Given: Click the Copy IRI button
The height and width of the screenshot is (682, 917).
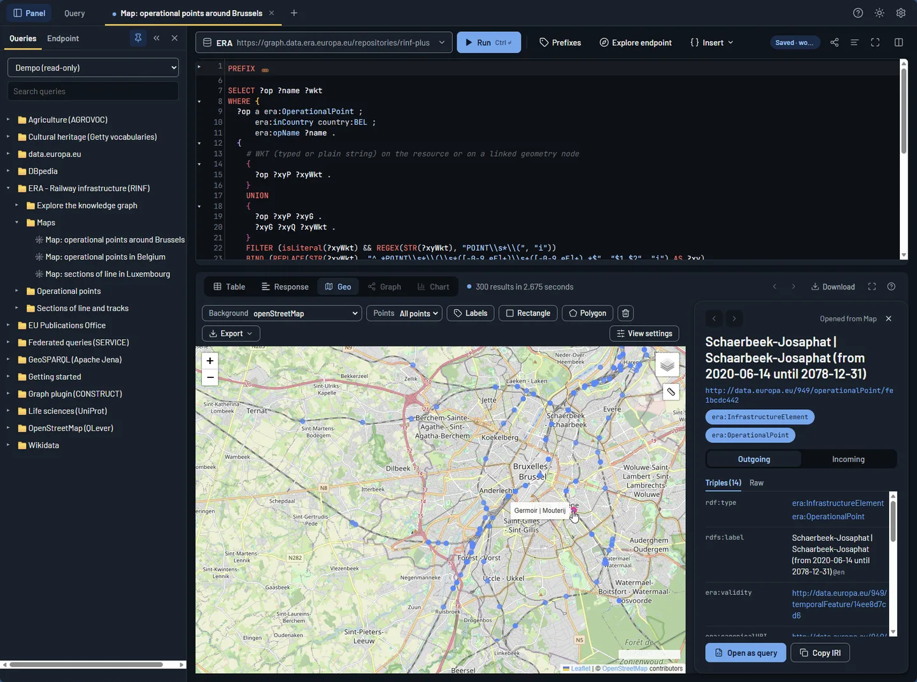Looking at the screenshot, I should (820, 653).
